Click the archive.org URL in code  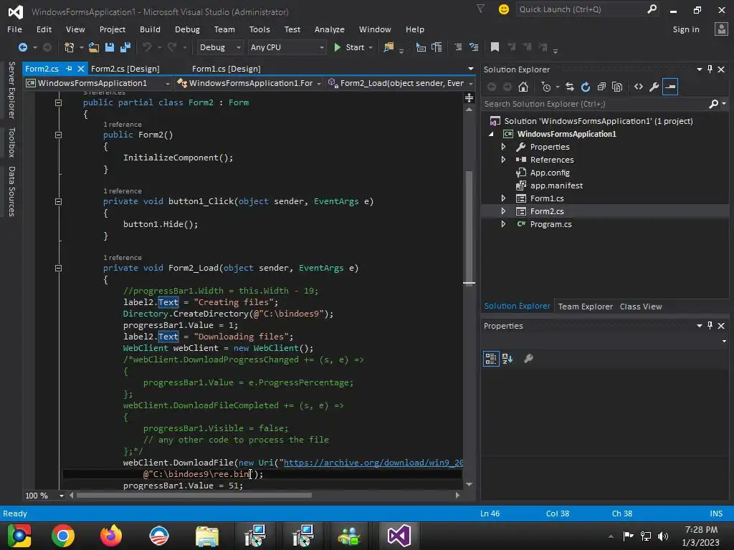tap(373, 463)
